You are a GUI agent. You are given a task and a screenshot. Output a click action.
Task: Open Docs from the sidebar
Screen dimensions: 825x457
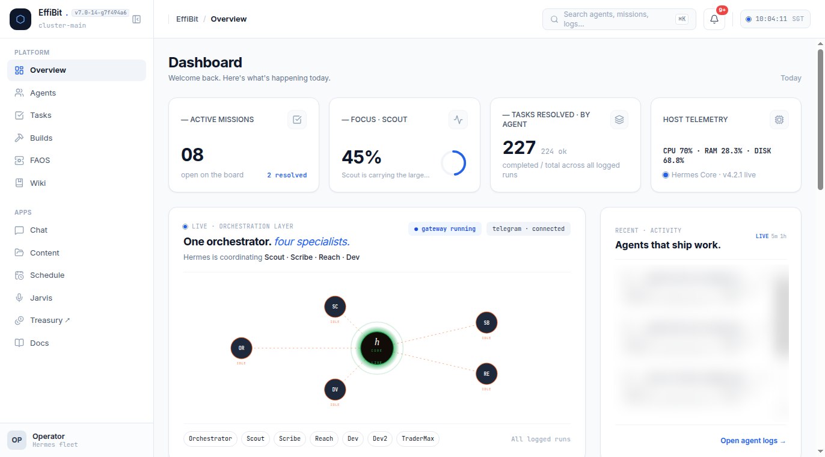[76, 343]
